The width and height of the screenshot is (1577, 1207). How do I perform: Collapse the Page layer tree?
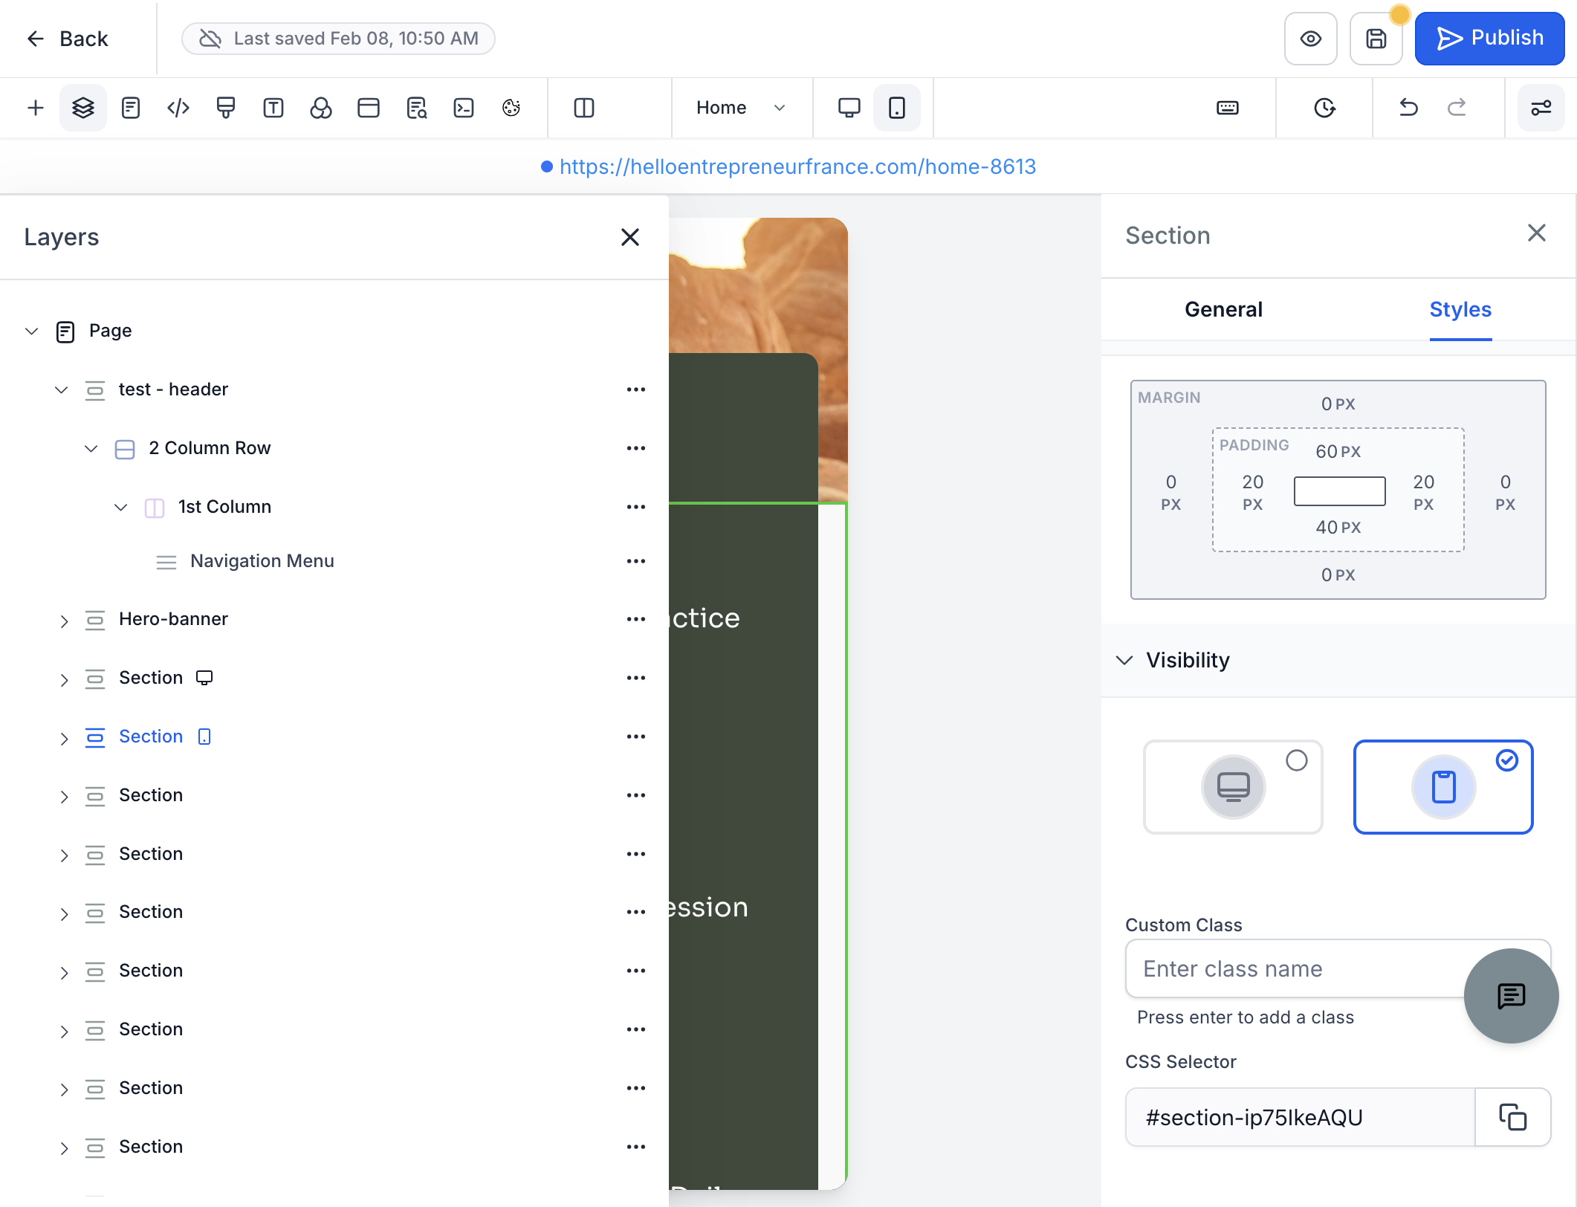click(x=31, y=331)
